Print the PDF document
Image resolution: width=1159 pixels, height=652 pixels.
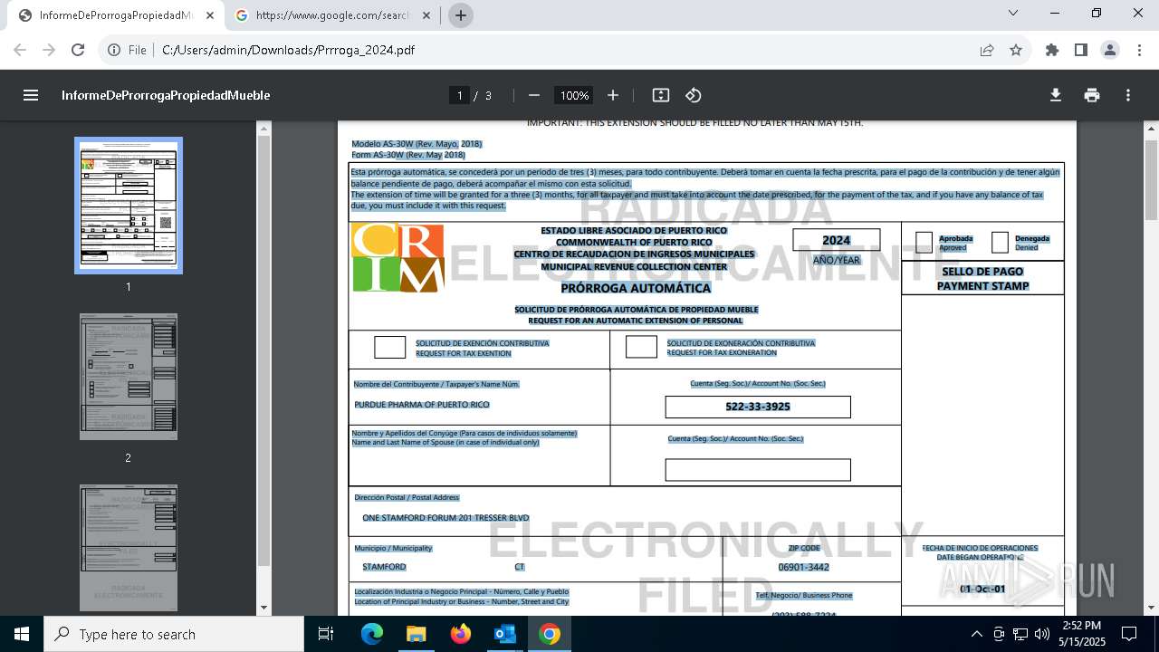(1092, 95)
